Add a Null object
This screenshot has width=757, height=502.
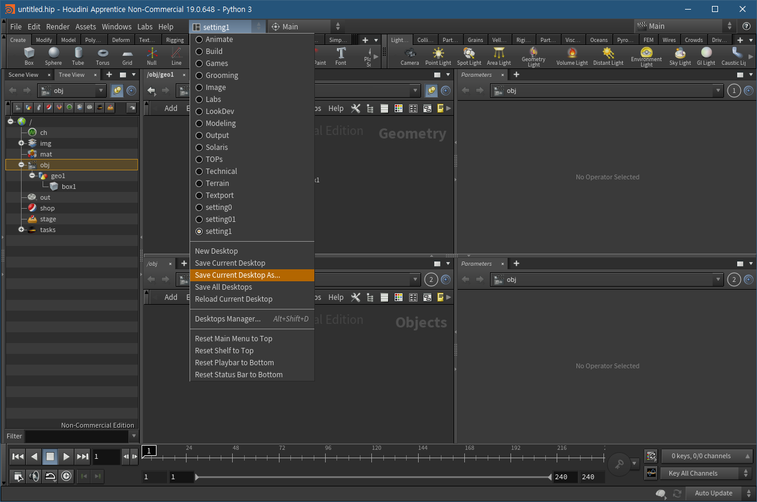tap(152, 56)
